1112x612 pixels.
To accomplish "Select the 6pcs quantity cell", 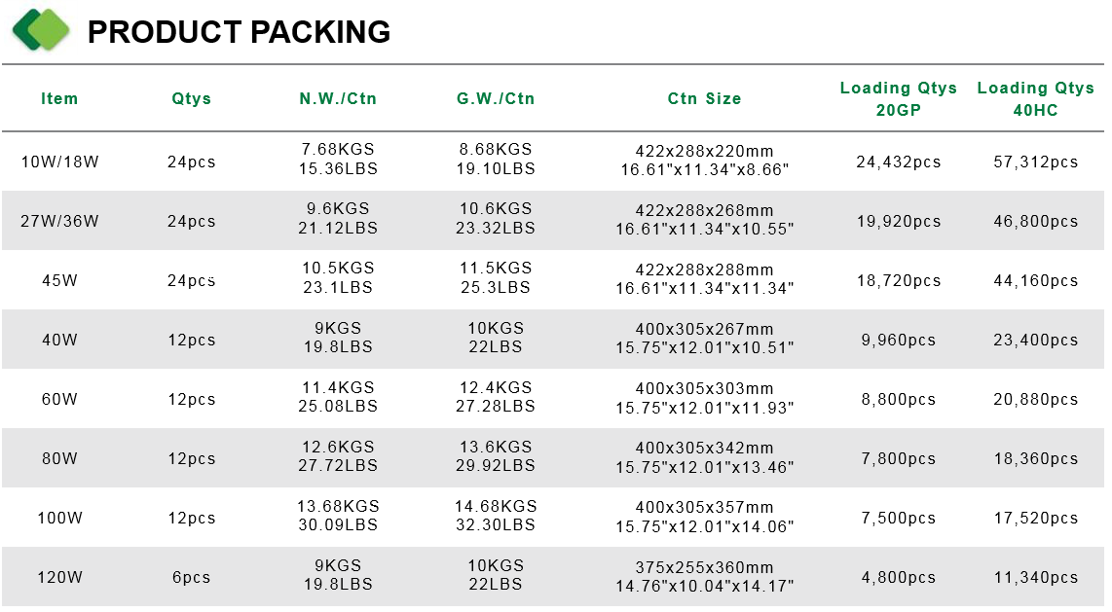I will [192, 577].
